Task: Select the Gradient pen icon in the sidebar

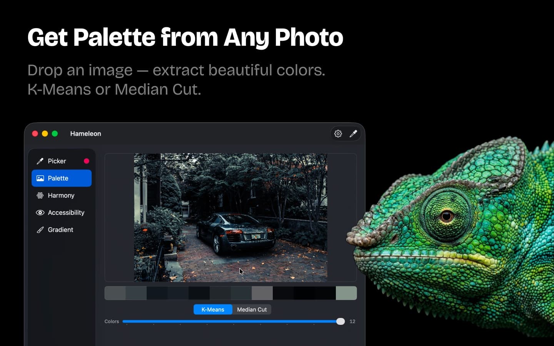Action: (x=40, y=230)
